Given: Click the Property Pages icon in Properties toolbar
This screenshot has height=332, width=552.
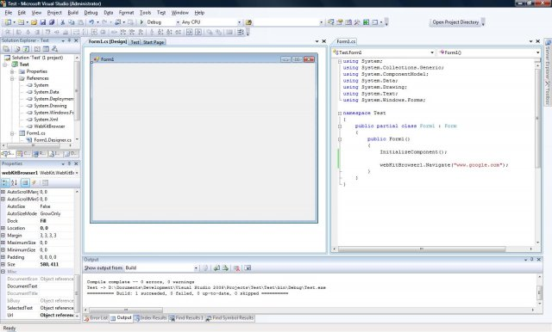Looking at the screenshot, I should [x=45, y=182].
